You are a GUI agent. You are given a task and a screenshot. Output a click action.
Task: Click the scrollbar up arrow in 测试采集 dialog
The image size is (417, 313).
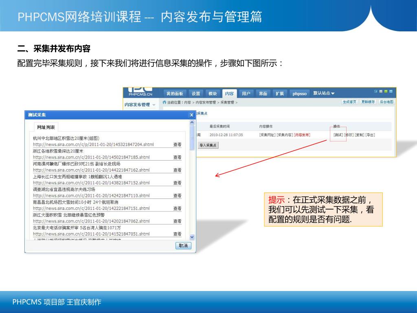(192, 122)
